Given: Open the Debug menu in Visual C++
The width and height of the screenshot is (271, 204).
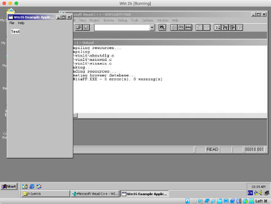Looking at the screenshot, I should click(x=122, y=20).
